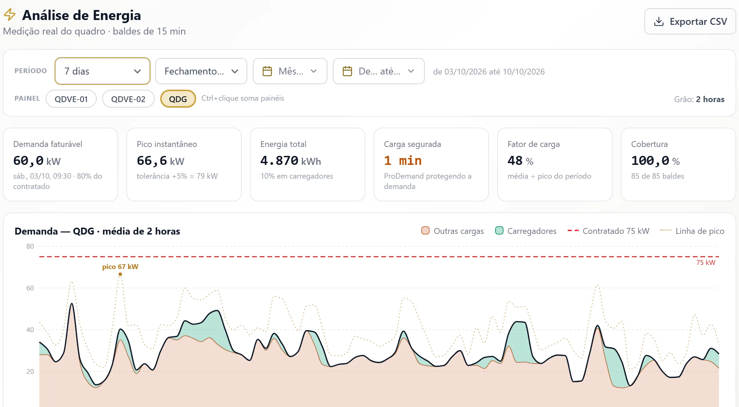Click the Carga segurada 1 min value
Viewport: 739px width, 407px height.
pos(403,161)
